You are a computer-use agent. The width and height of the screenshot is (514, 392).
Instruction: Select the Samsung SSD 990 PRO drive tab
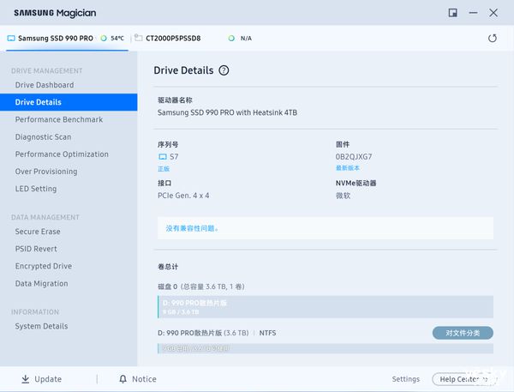click(x=67, y=39)
